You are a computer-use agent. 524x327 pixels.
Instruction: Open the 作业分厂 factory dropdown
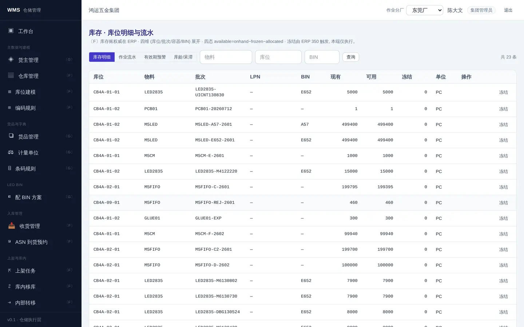tap(425, 10)
